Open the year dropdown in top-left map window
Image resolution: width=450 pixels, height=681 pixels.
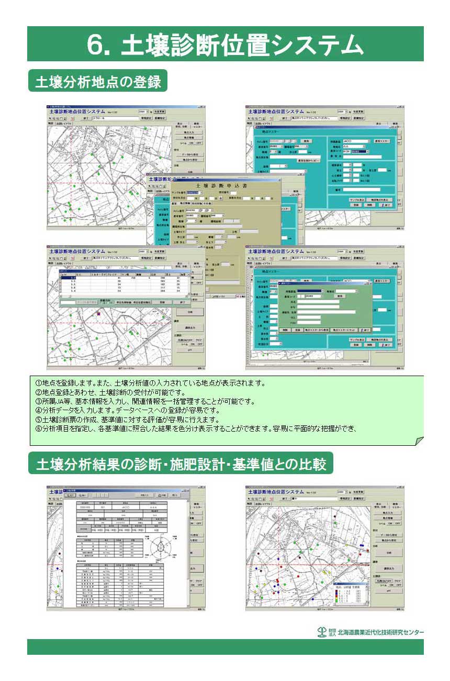coord(148,112)
